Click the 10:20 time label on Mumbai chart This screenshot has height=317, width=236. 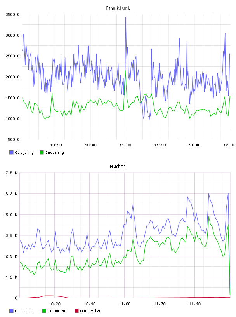(x=55, y=303)
